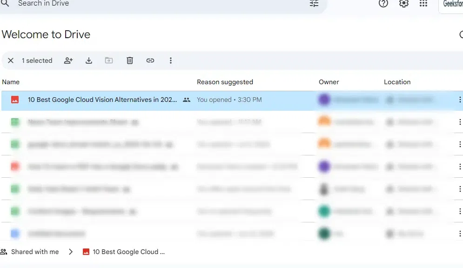
Task: Click the Welcome to Drive heading
Action: 46,34
